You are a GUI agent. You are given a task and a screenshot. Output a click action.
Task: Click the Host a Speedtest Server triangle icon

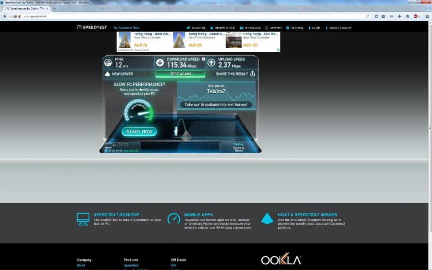[267, 219]
